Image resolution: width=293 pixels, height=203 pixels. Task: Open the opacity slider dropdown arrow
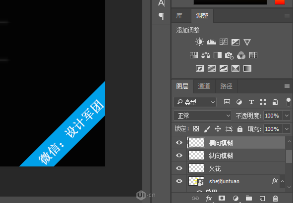[287, 116]
